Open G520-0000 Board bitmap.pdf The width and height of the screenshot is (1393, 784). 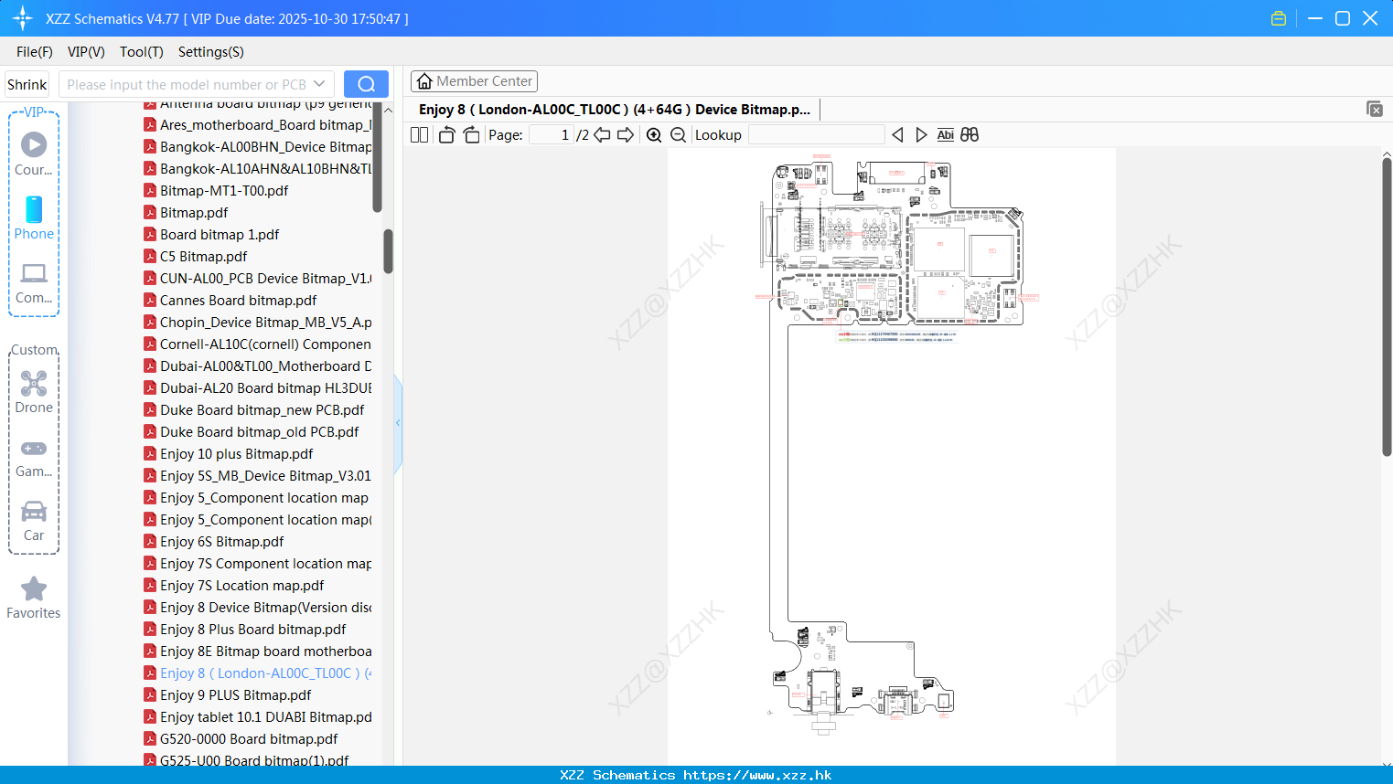pos(241,739)
